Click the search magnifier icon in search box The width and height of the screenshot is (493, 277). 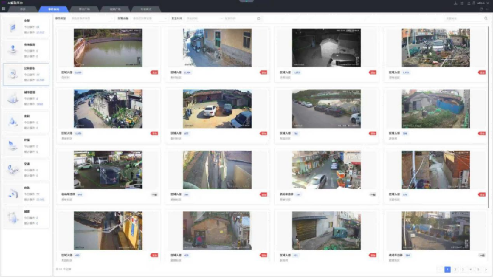pyautogui.click(x=485, y=19)
